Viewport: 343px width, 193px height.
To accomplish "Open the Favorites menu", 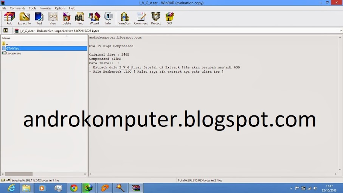I will [45, 8].
